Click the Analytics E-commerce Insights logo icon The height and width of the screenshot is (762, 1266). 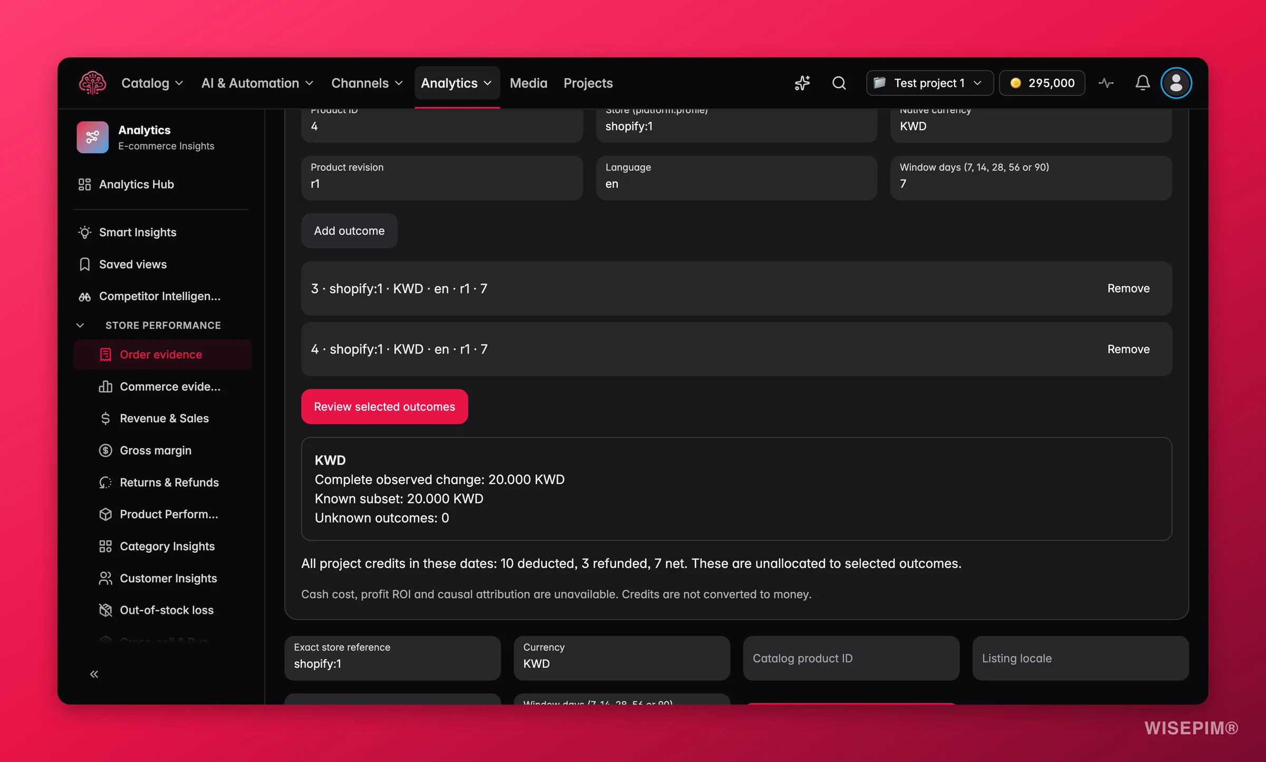pos(92,137)
